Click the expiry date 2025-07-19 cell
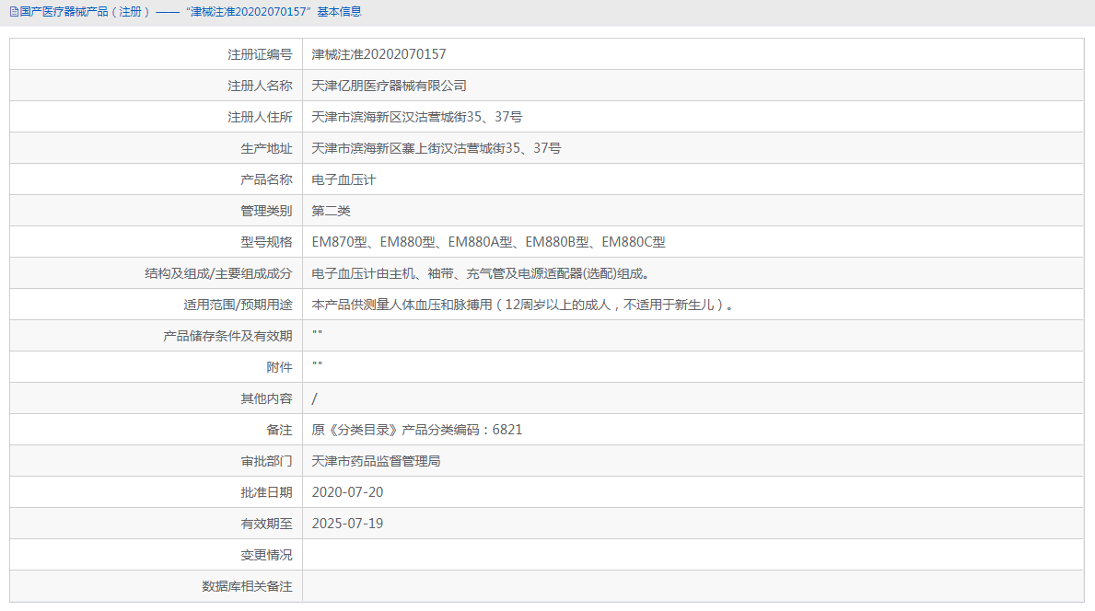 point(346,523)
